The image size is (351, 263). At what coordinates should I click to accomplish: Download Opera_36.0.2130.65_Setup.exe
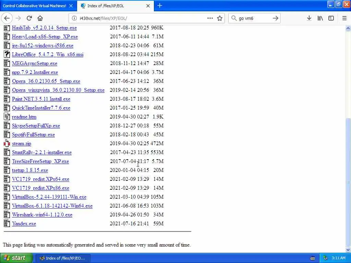[x=46, y=81]
